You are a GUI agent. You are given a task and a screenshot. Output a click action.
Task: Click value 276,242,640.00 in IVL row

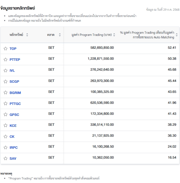pos(102,70)
